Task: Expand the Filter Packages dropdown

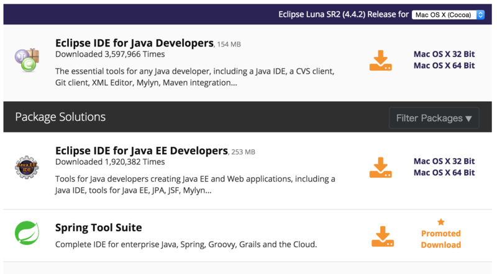Action: 434,118
